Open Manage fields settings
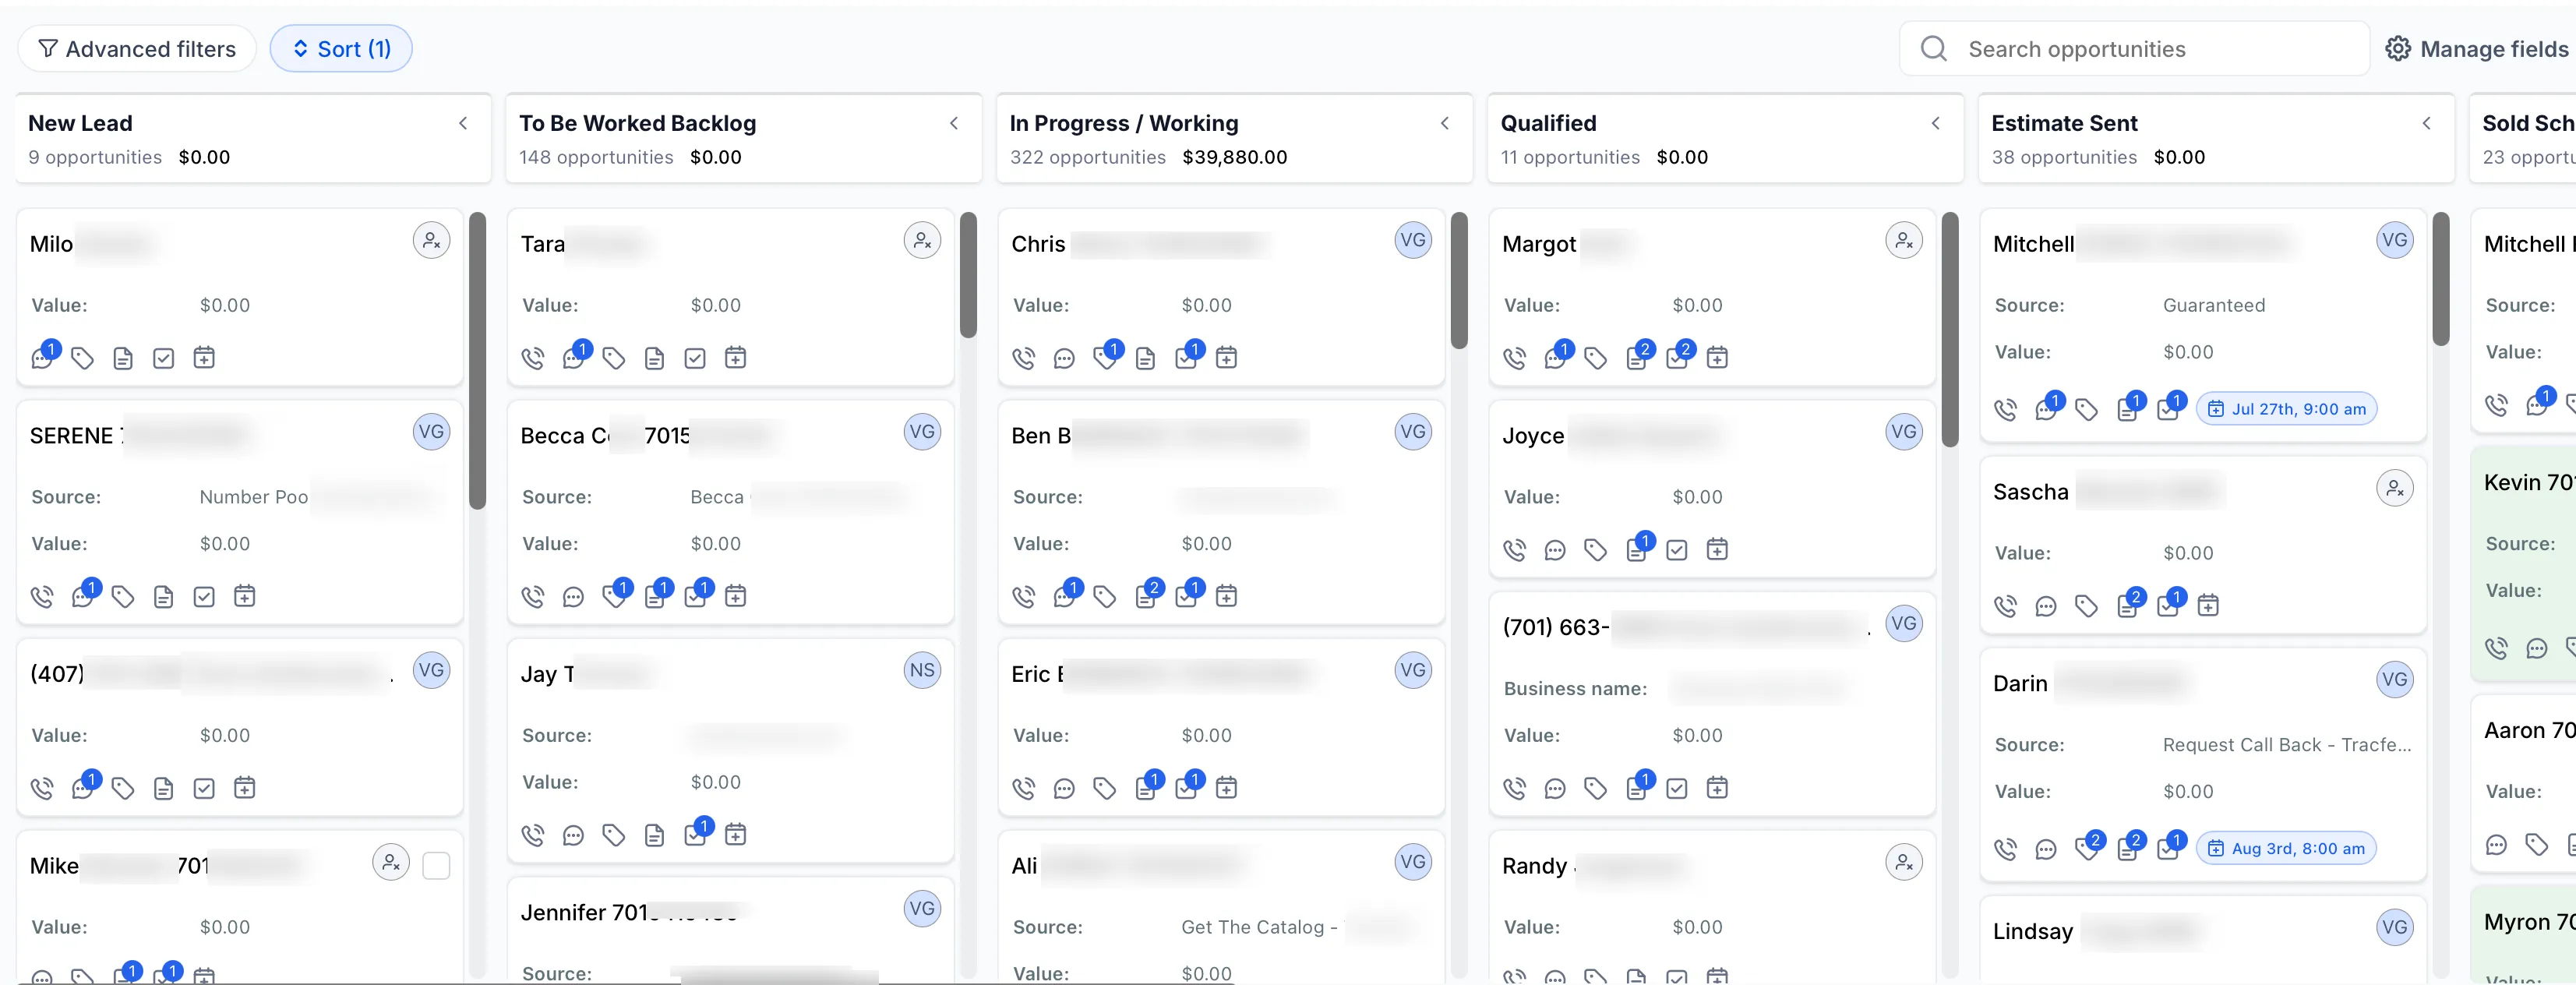2576x985 pixels. click(2476, 49)
